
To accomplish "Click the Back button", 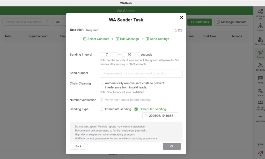I will tap(78, 146).
